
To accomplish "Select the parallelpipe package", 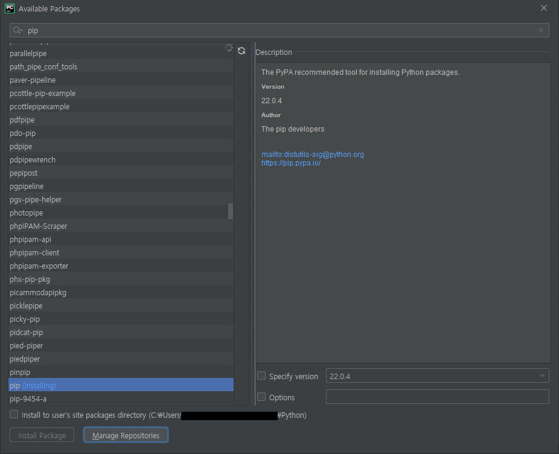I will point(121,54).
